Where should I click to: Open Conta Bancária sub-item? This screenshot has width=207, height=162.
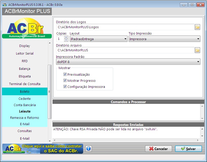pos(25,105)
